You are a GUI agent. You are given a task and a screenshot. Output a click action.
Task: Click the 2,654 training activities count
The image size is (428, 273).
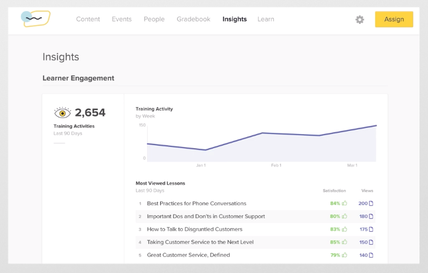pos(90,113)
